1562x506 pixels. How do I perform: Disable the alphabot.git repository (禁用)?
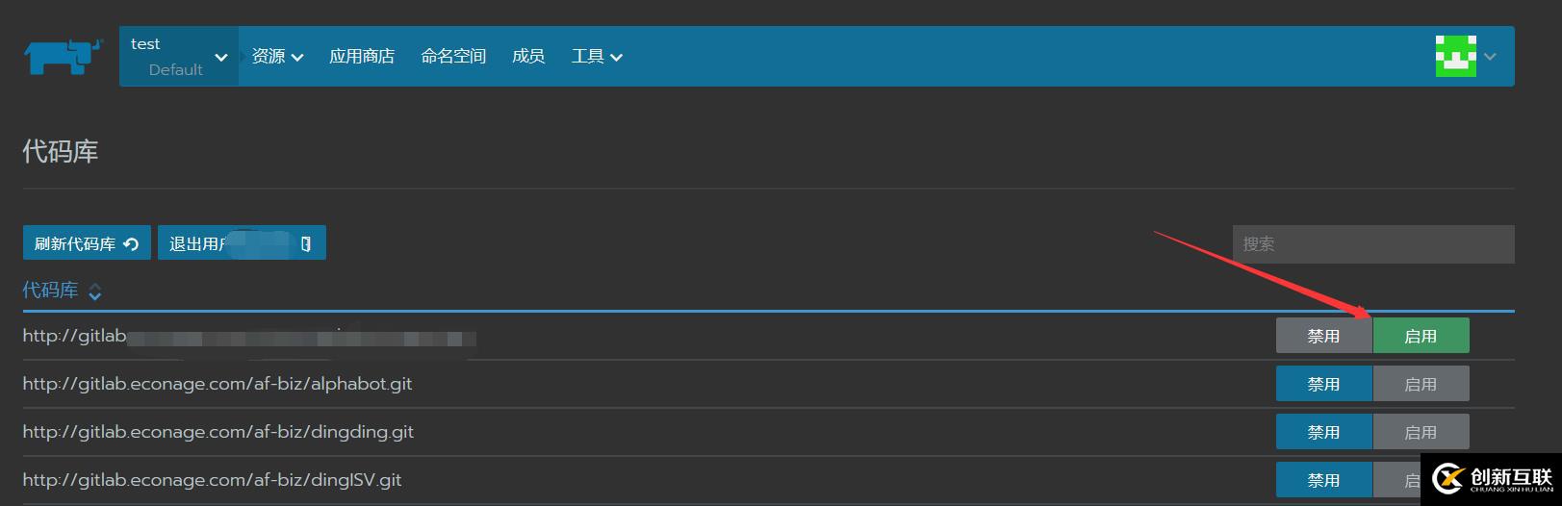coord(1323,384)
